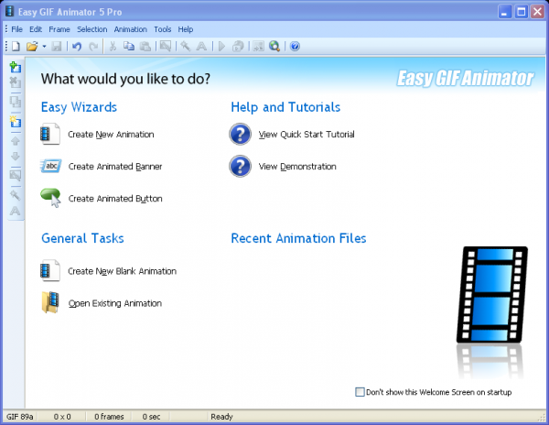
Task: Open the Edit menu
Action: tap(36, 29)
